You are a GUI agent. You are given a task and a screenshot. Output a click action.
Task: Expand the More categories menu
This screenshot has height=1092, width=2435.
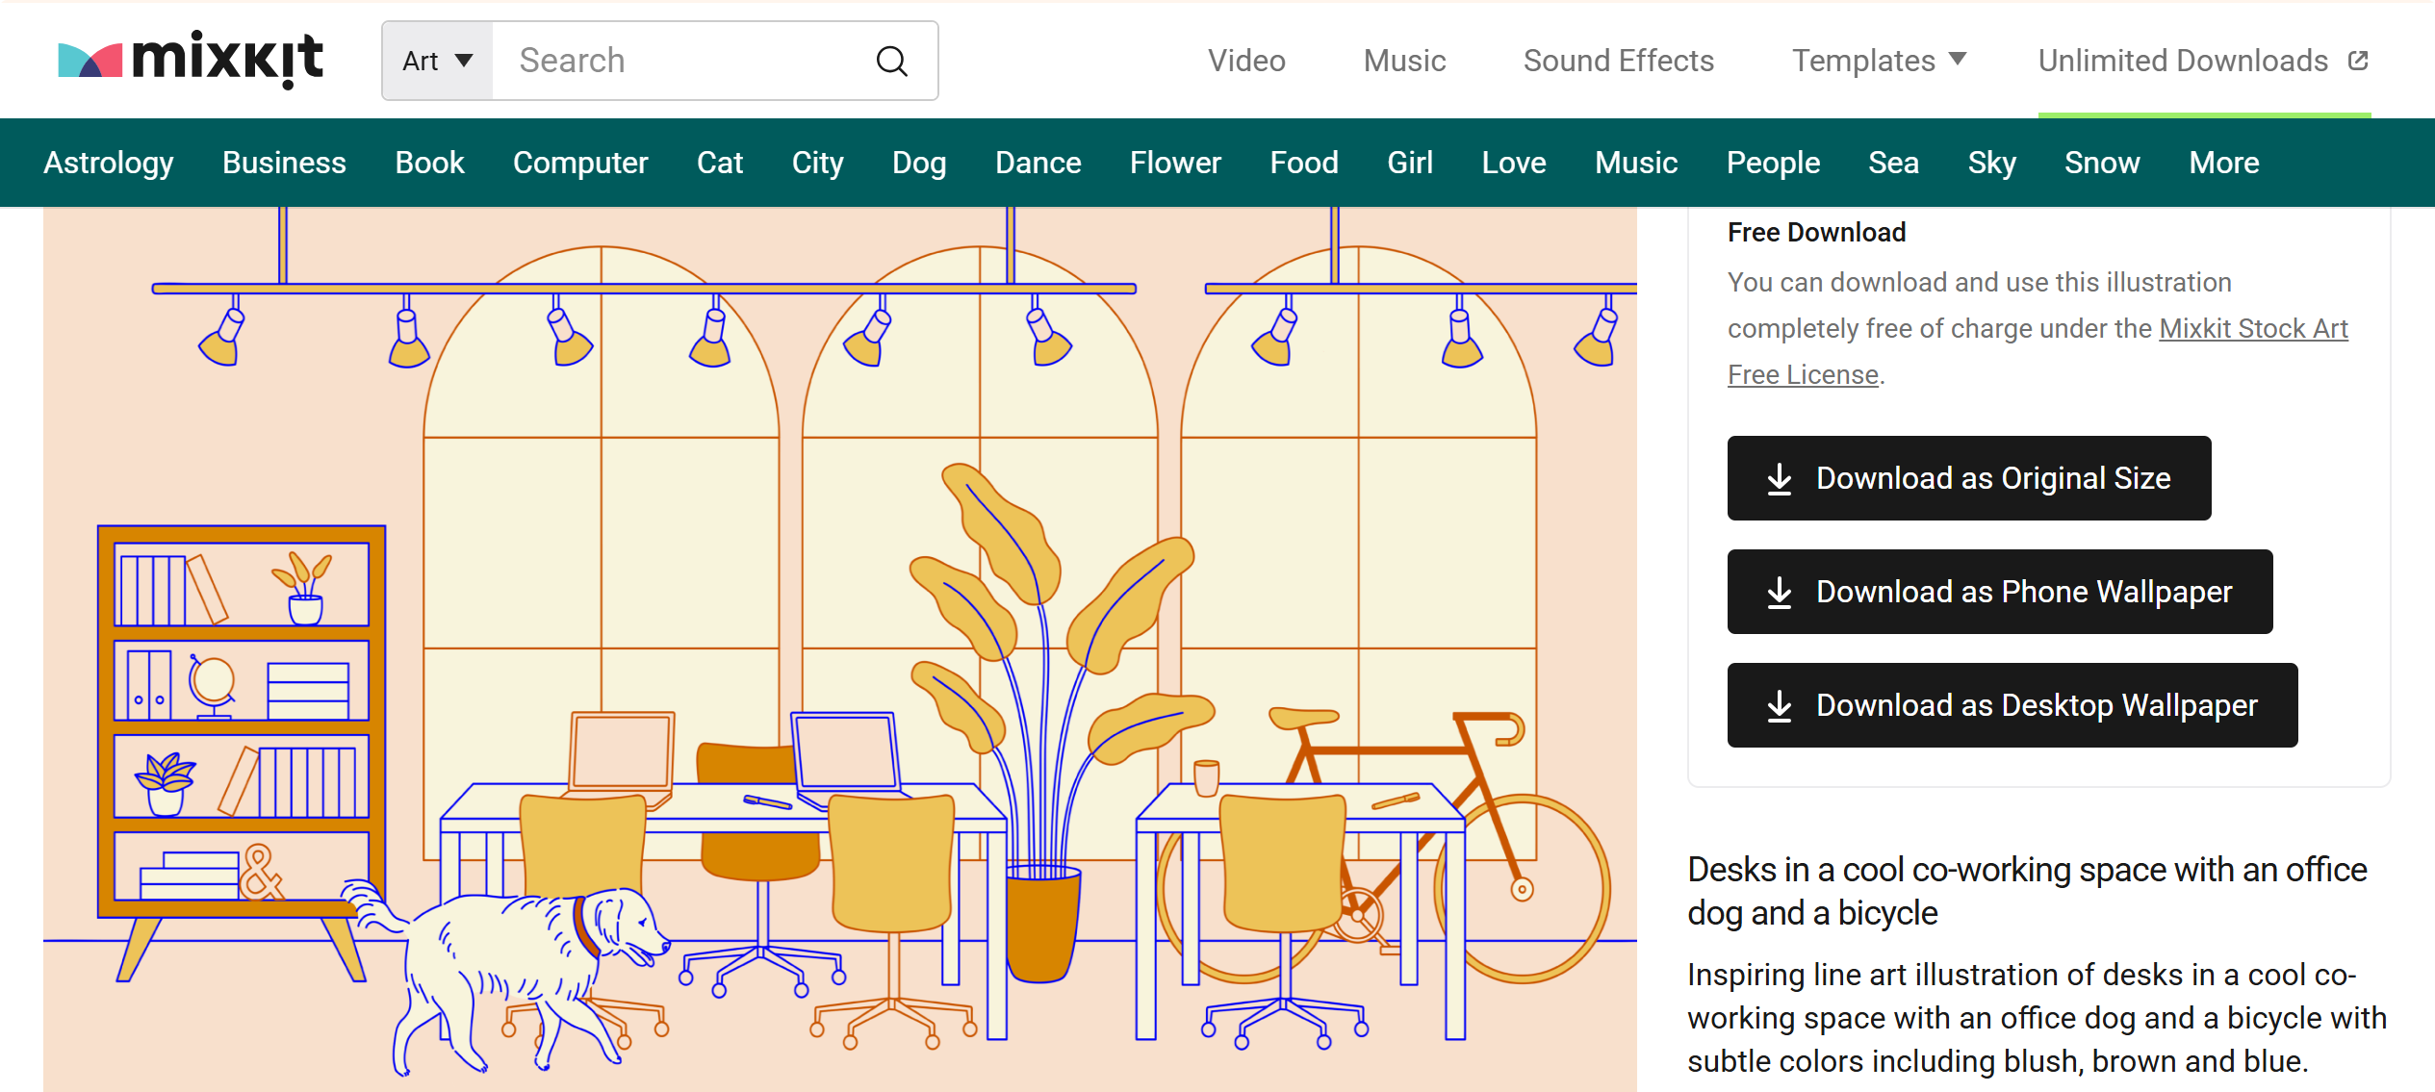(x=2223, y=163)
